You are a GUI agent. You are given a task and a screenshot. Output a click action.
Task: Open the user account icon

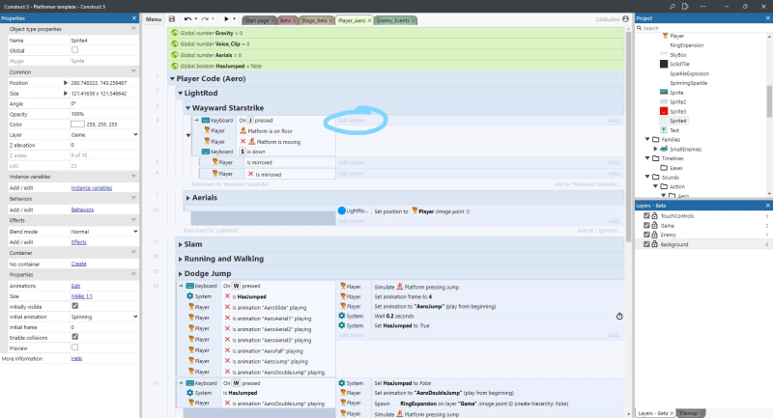[x=625, y=19]
